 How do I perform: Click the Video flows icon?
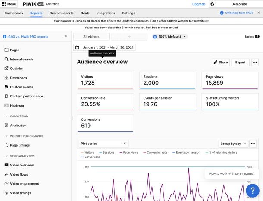click(x=6, y=174)
